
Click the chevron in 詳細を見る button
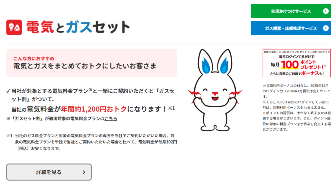84,172
